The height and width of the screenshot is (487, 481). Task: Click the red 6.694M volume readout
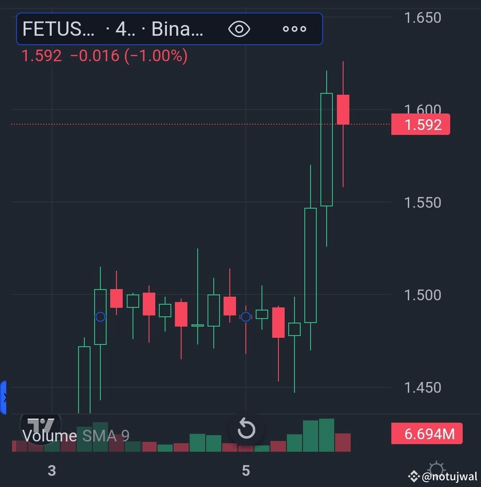pos(426,434)
